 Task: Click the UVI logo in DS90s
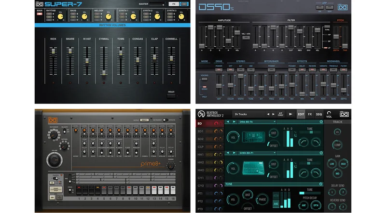click(343, 7)
